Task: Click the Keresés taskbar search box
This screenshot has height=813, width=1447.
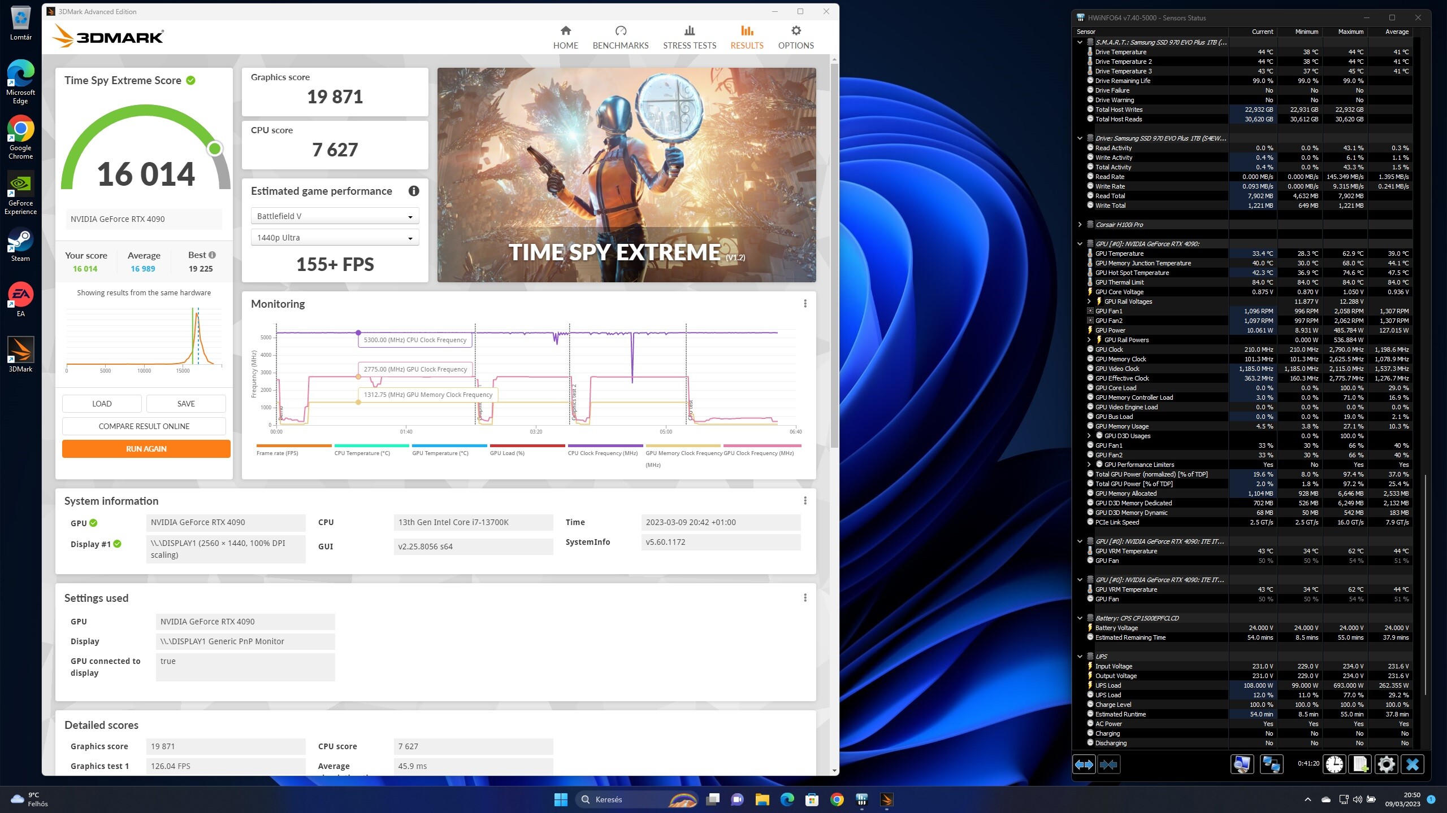Action: click(x=637, y=799)
